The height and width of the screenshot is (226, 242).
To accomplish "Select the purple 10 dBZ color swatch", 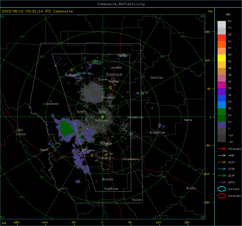I will click(x=222, y=125).
